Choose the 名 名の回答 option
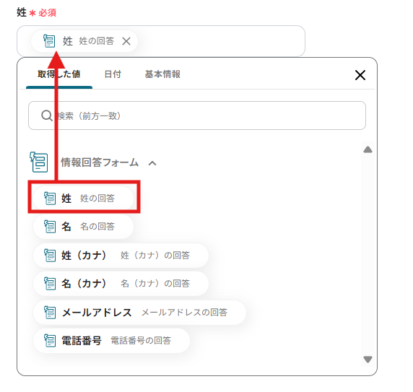This screenshot has width=413, height=392. pyautogui.click(x=83, y=227)
